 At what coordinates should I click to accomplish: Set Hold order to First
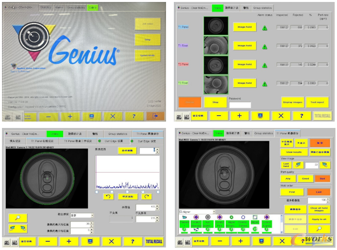pyautogui.click(x=292, y=192)
